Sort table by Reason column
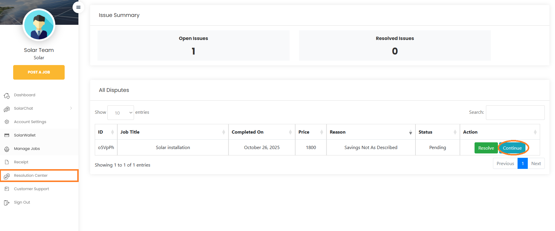The image size is (555, 231). 371,132
